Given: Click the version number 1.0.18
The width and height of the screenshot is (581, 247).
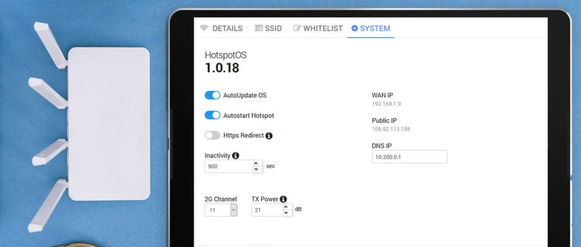Looking at the screenshot, I should 222,68.
